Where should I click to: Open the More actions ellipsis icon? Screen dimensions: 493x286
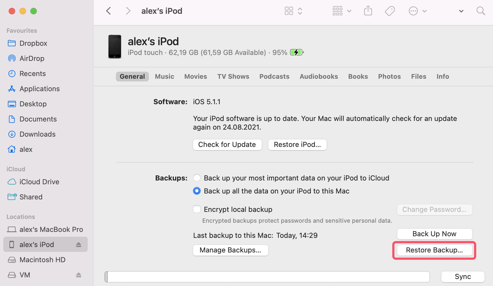(413, 11)
